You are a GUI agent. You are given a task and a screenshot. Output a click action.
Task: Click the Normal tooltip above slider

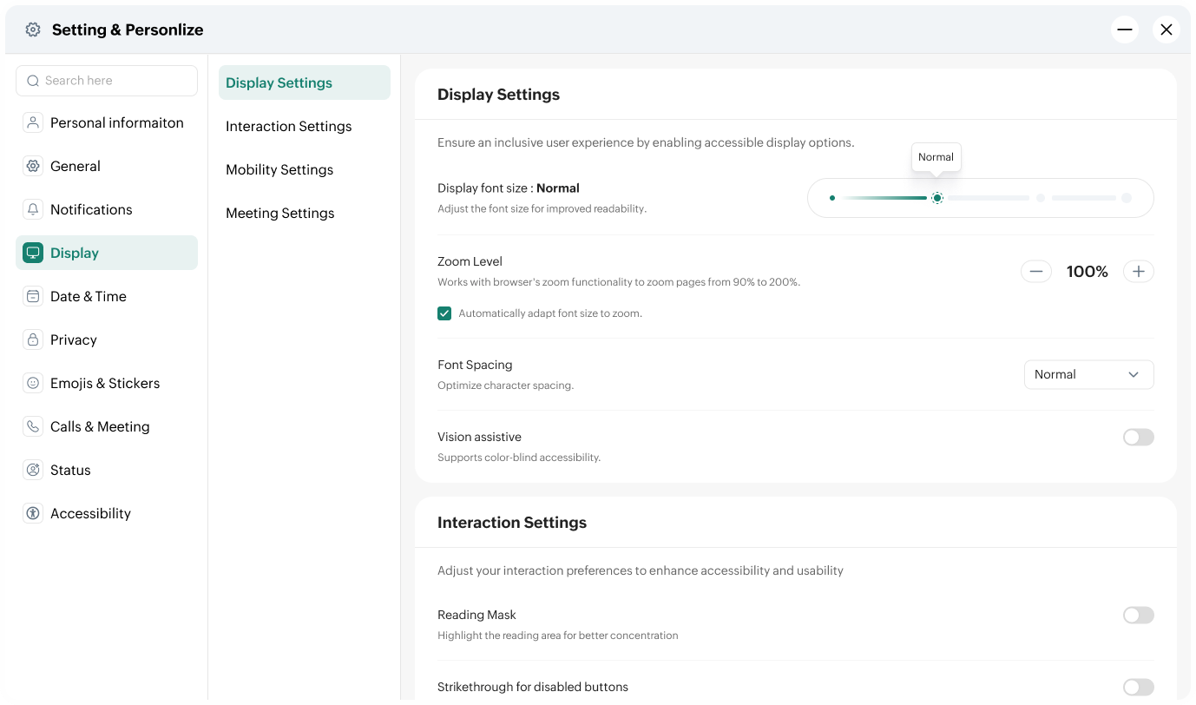pos(936,157)
